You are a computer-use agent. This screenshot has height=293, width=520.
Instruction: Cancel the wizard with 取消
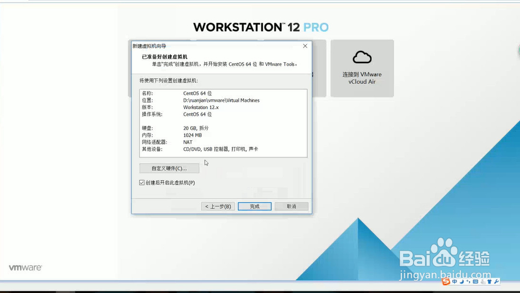(292, 206)
